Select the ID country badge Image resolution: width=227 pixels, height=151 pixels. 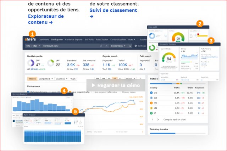151,113
